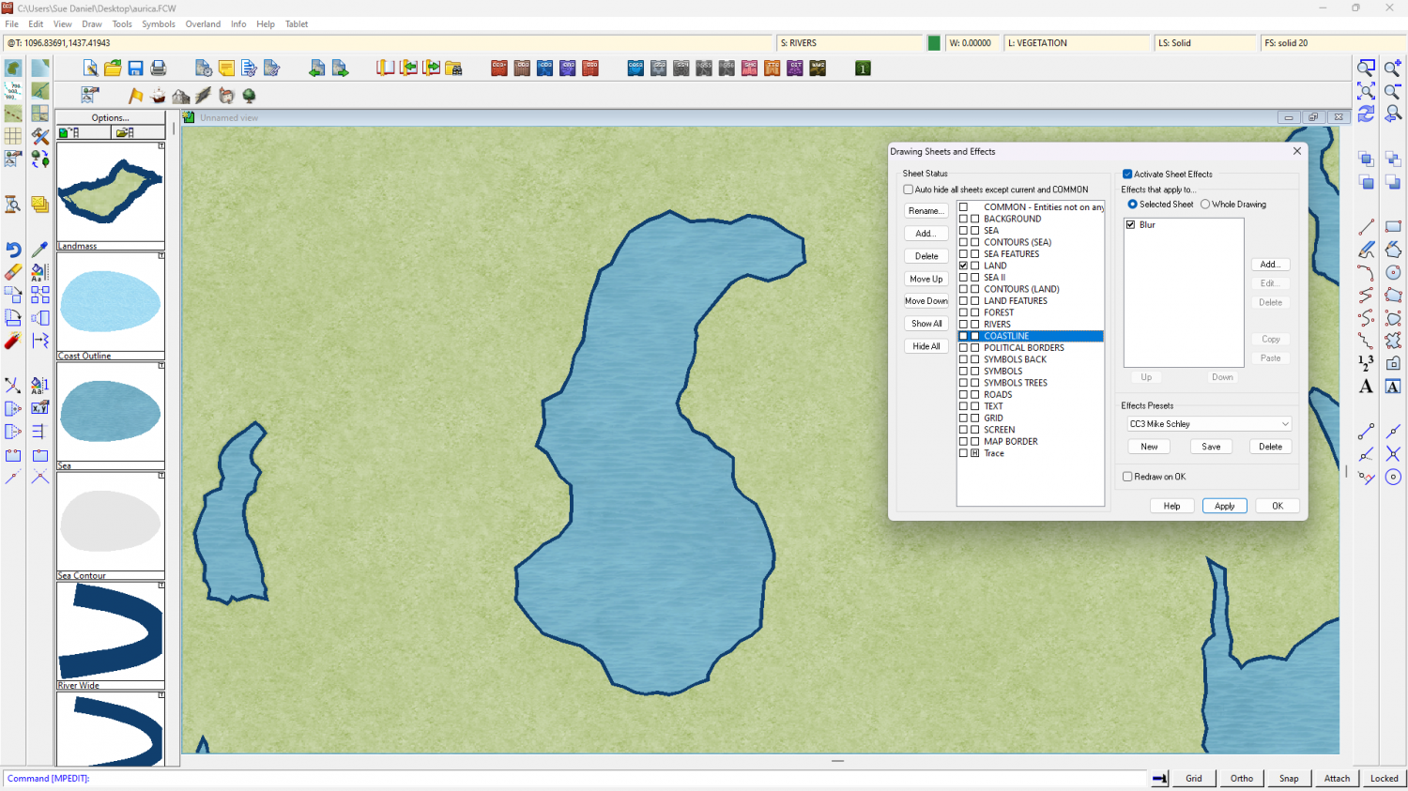Open the sailing ship symbols catalog
Screen dimensions: 1408x791
pyautogui.click(x=159, y=96)
